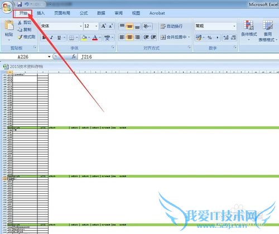Toggle bold formatting
This screenshot has height=234, width=279.
(x=44, y=38)
